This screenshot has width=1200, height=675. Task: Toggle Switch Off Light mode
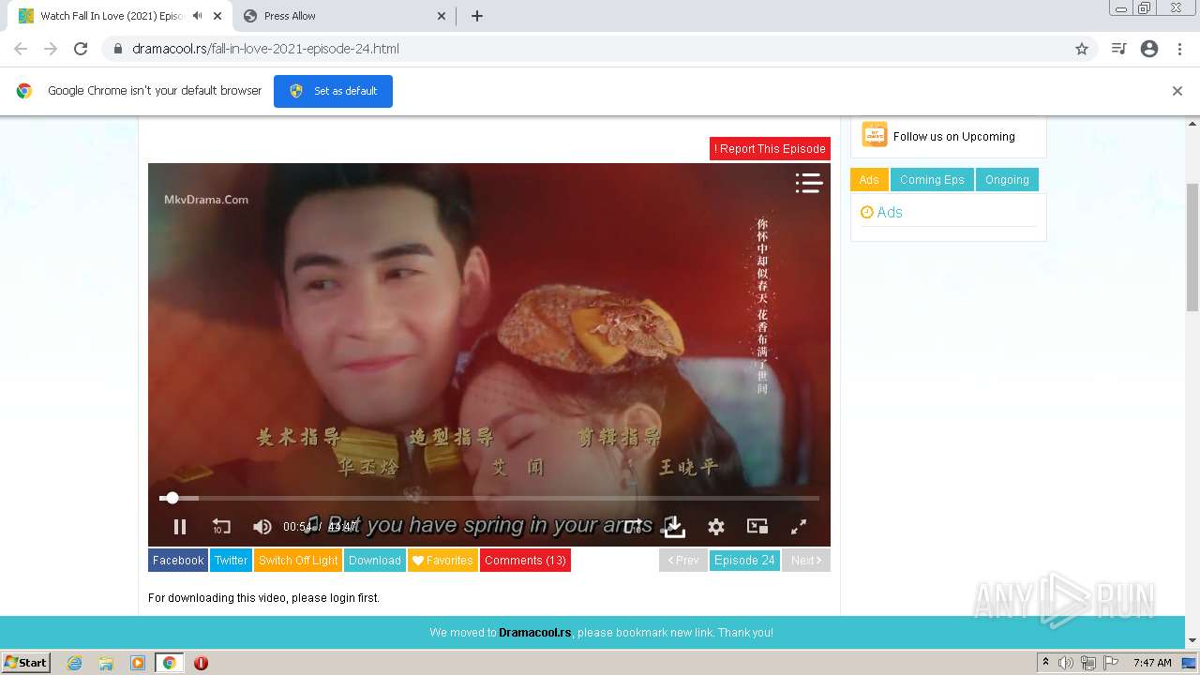(x=298, y=561)
